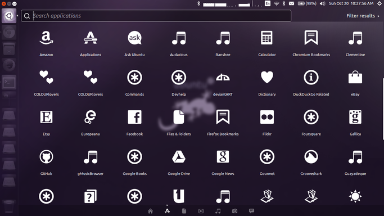Open the mail messaging indicator
384x216 pixels.
click(x=291, y=3)
